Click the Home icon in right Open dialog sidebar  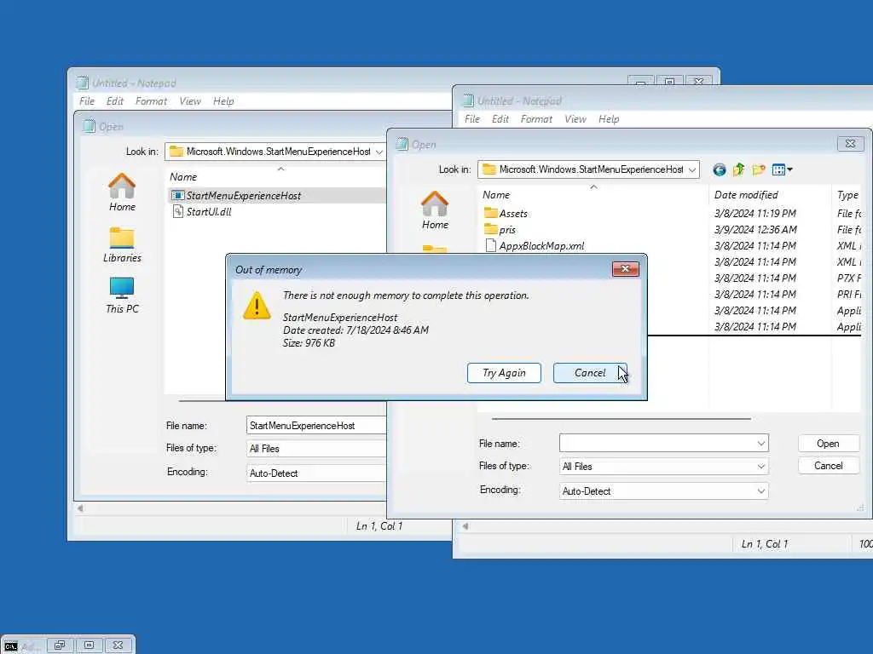435,210
